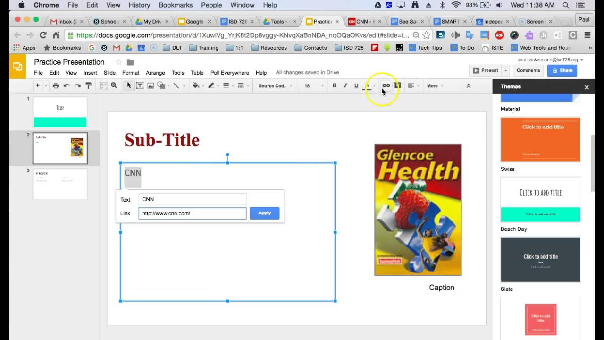Click the Apply link button
Image resolution: width=604 pixels, height=340 pixels.
pos(264,213)
